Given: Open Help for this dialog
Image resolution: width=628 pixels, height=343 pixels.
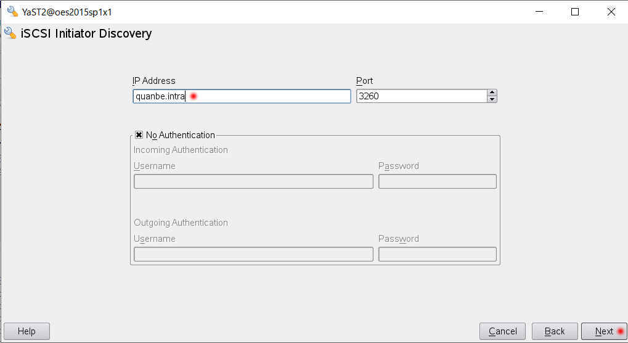Looking at the screenshot, I should click(x=27, y=331).
